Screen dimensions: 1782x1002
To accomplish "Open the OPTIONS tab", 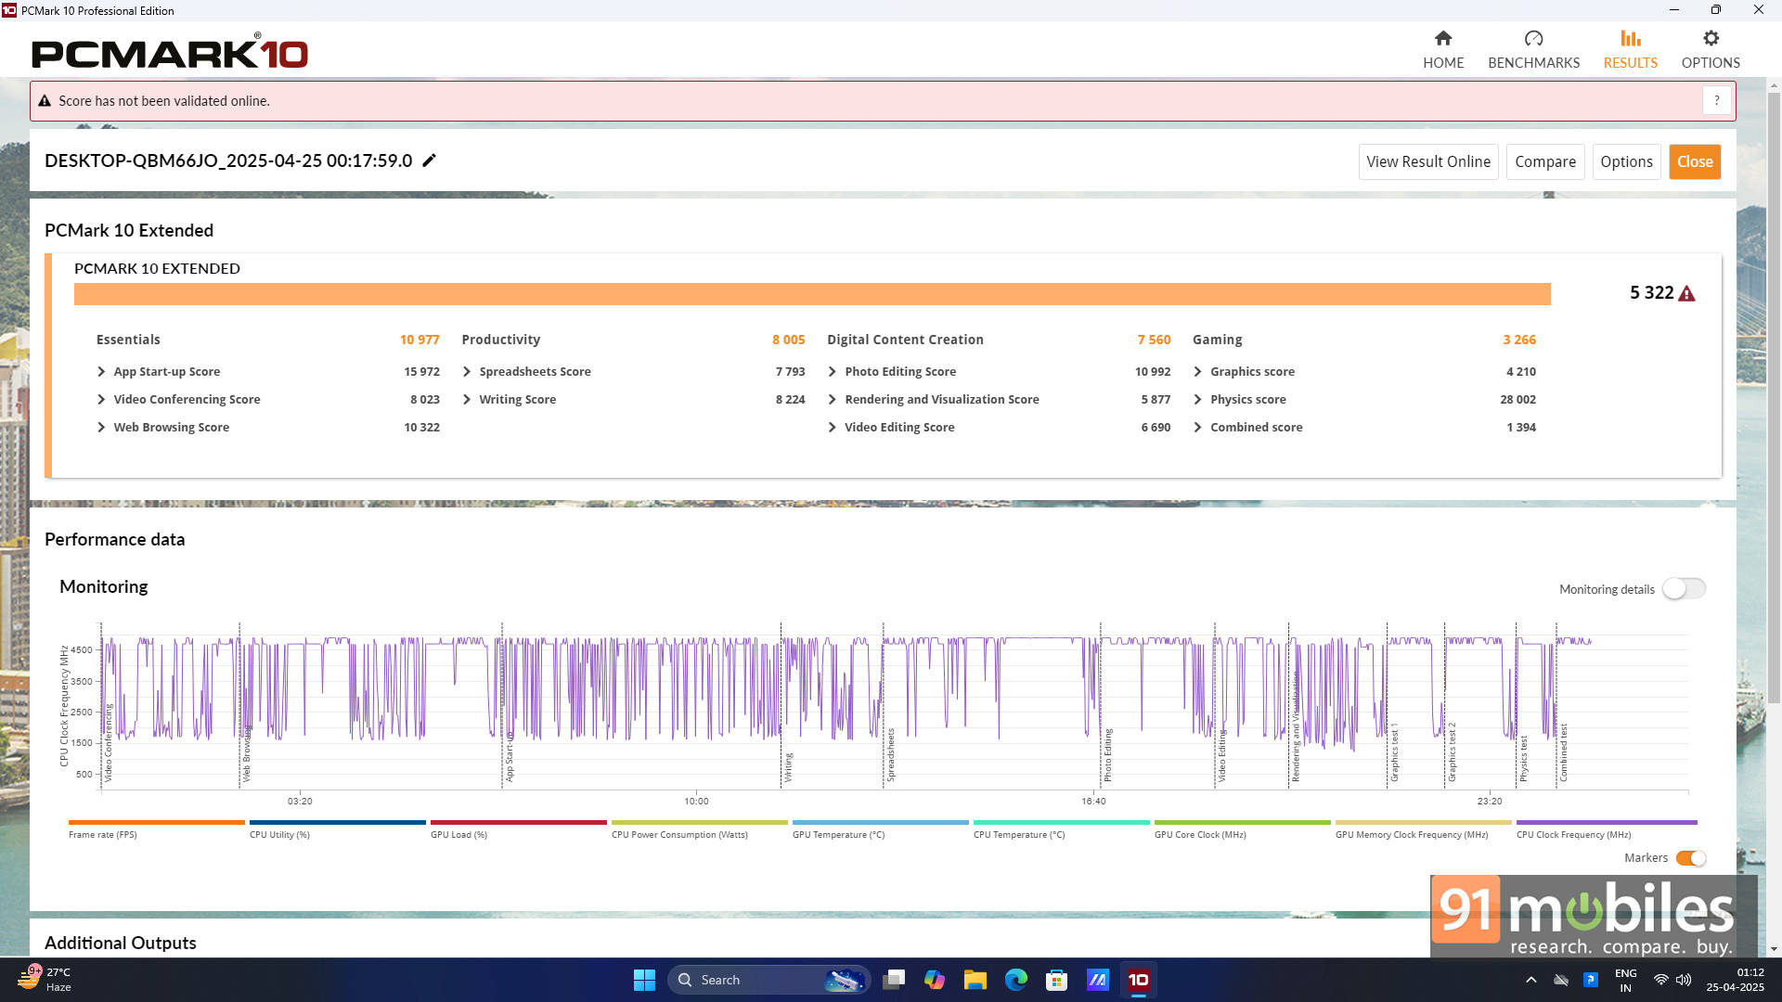I will (x=1710, y=49).
